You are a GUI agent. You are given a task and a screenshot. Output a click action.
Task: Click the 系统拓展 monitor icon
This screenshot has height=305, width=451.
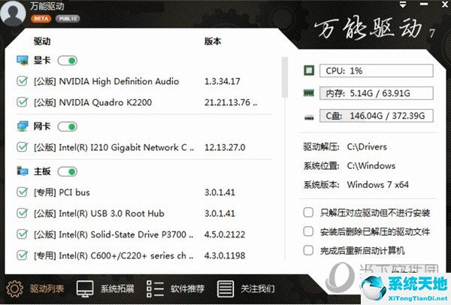coord(85,288)
